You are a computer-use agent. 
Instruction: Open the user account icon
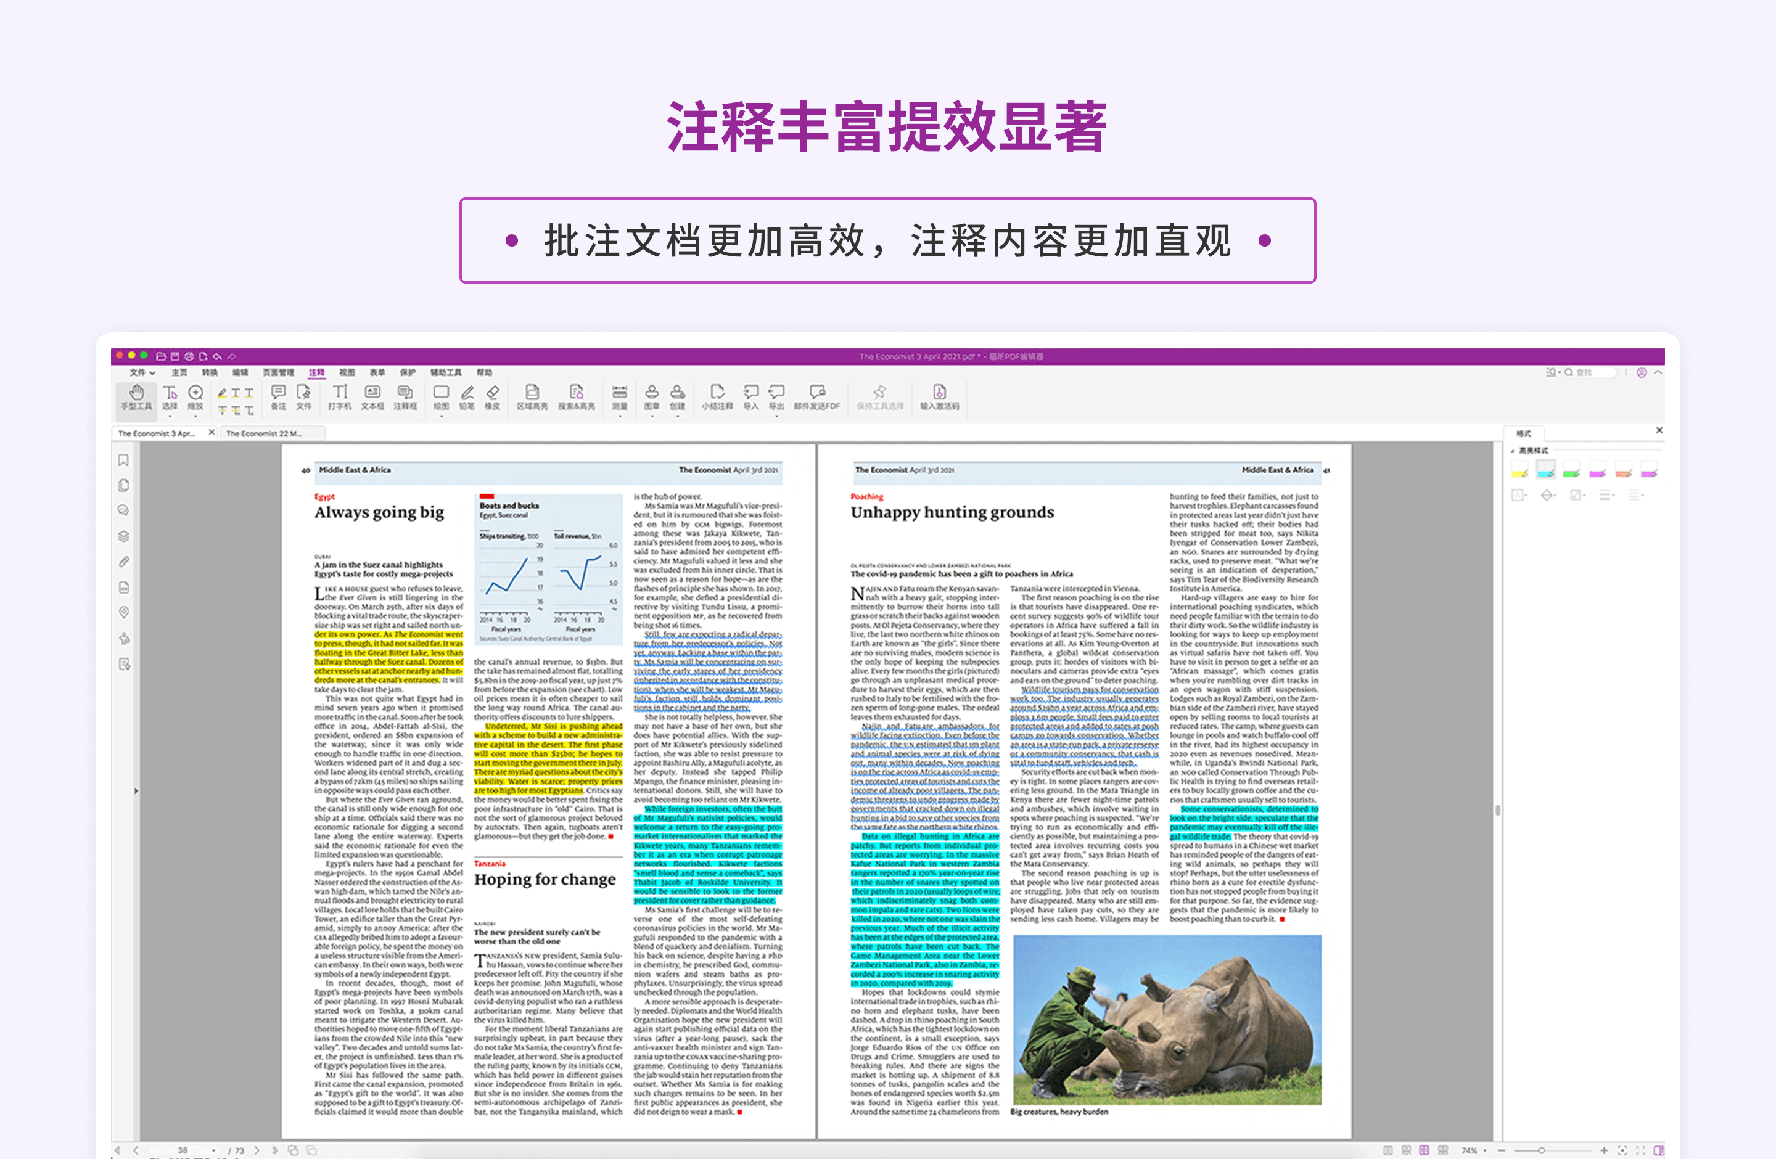point(1642,372)
